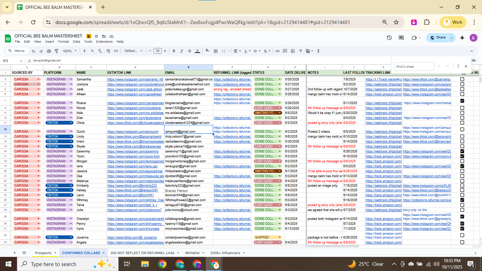482x271 pixels.
Task: Open the font family dropdown
Action: tap(133, 51)
